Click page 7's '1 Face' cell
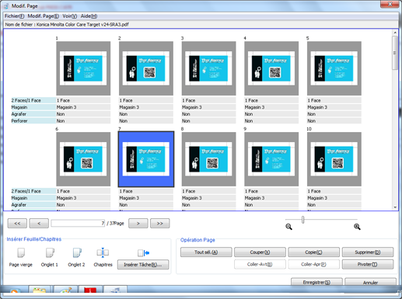 pyautogui.click(x=146, y=191)
